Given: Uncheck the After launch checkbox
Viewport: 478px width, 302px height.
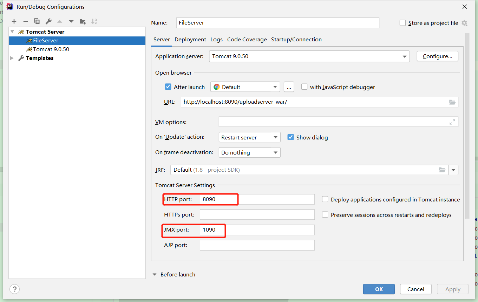Looking at the screenshot, I should 168,87.
